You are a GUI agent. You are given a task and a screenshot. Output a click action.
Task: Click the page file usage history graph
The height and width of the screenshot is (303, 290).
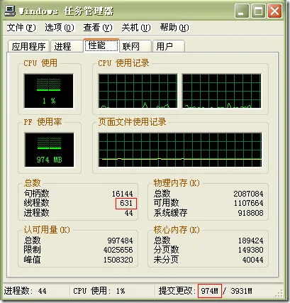pyautogui.click(x=180, y=150)
